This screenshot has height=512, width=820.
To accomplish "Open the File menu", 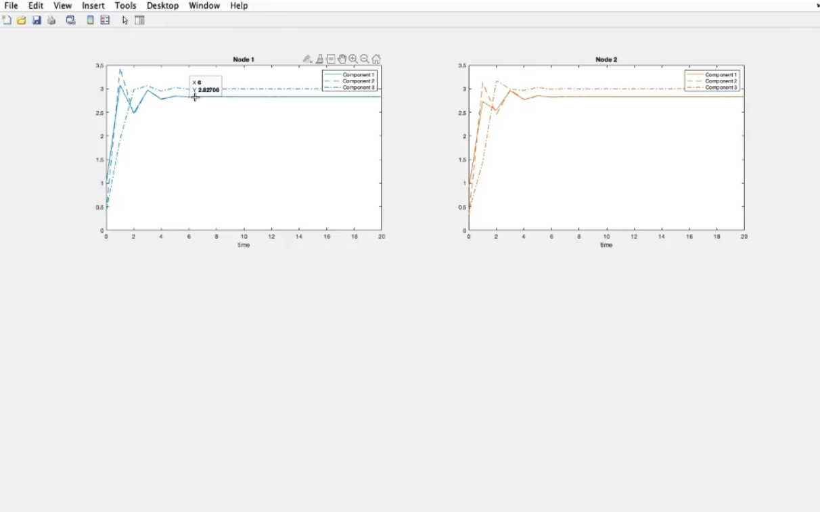I will (11, 5).
